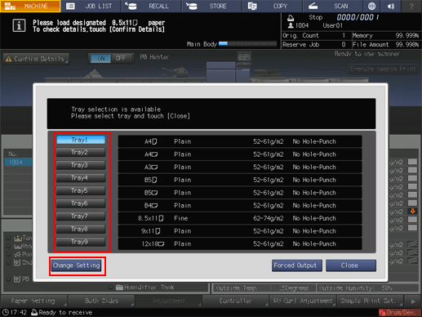Viewport: 422px width, 317px height.
Task: Click the A3 Plain paper row
Action: [240, 167]
